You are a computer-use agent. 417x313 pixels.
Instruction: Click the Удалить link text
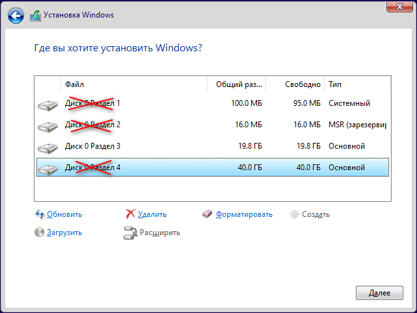(152, 214)
